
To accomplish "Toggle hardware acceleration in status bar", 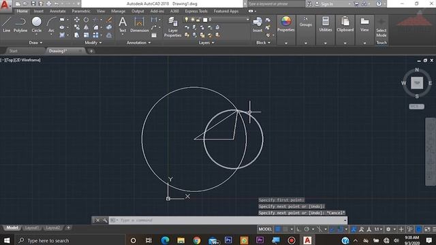I will coord(419,229).
